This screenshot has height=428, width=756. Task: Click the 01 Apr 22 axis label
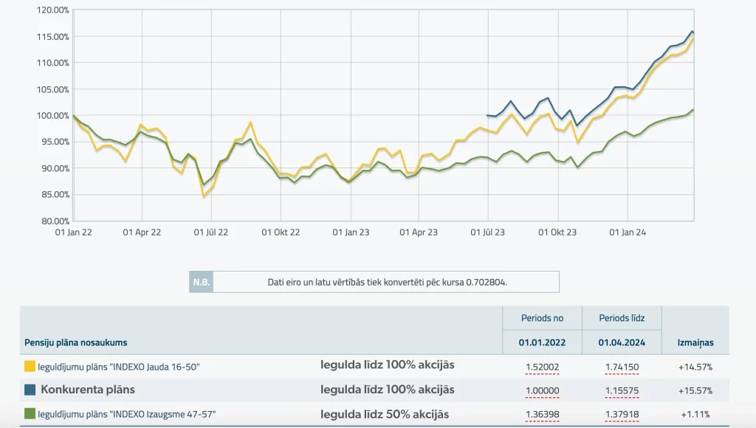(142, 232)
